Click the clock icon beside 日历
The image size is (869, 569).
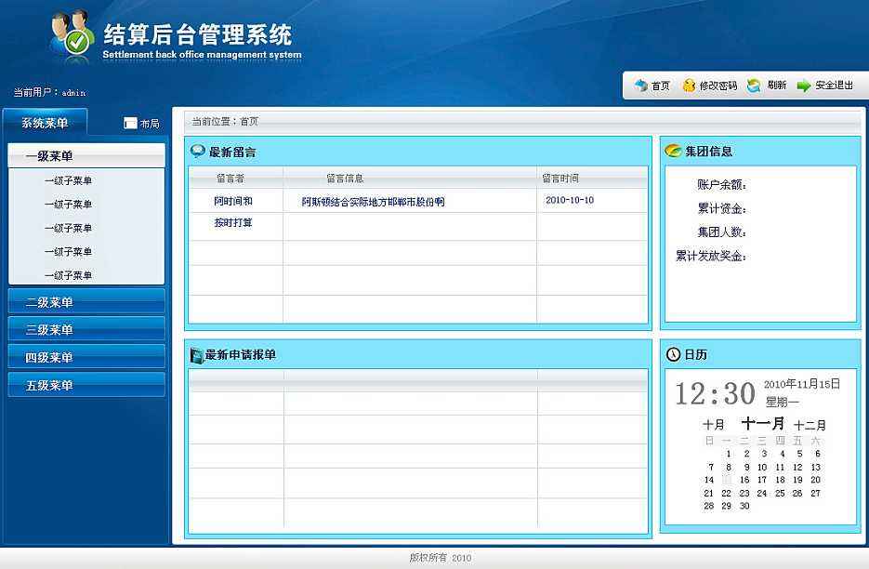tap(674, 354)
